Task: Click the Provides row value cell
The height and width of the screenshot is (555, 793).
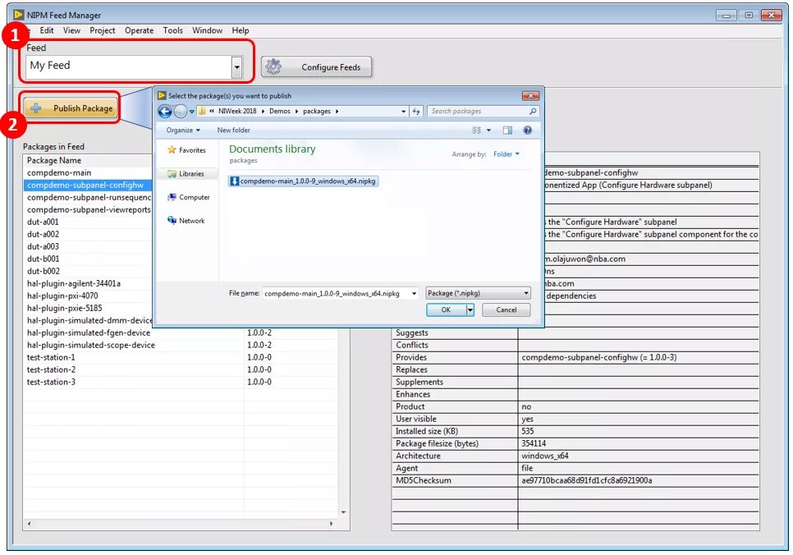Action: click(638, 358)
